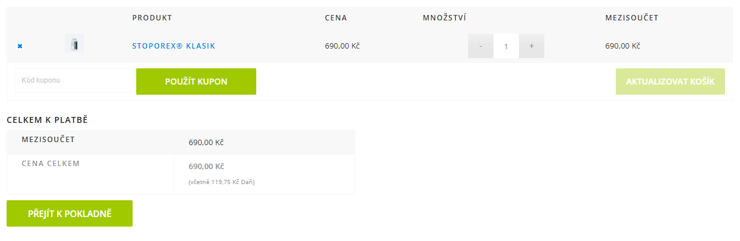Open the STOPOREX® KLASIK product link
This screenshot has width=740, height=241.
(x=173, y=46)
